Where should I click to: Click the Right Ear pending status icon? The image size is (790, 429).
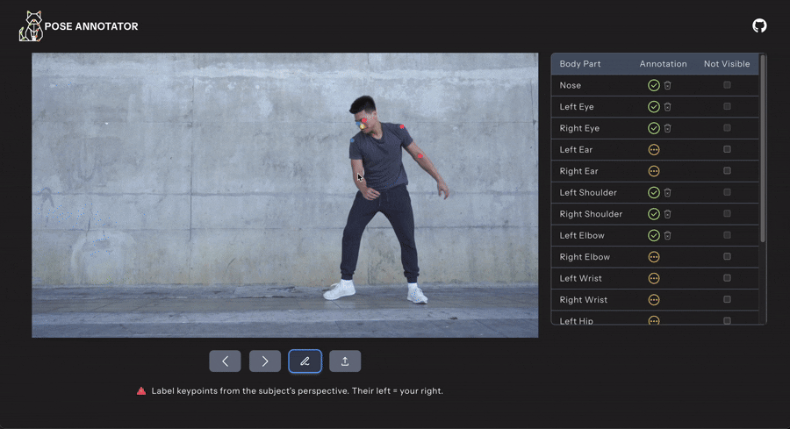pyautogui.click(x=653, y=171)
